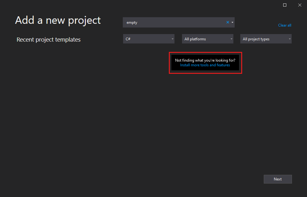The height and width of the screenshot is (197, 307).
Task: Click Next to continue project creation
Action: (278, 179)
